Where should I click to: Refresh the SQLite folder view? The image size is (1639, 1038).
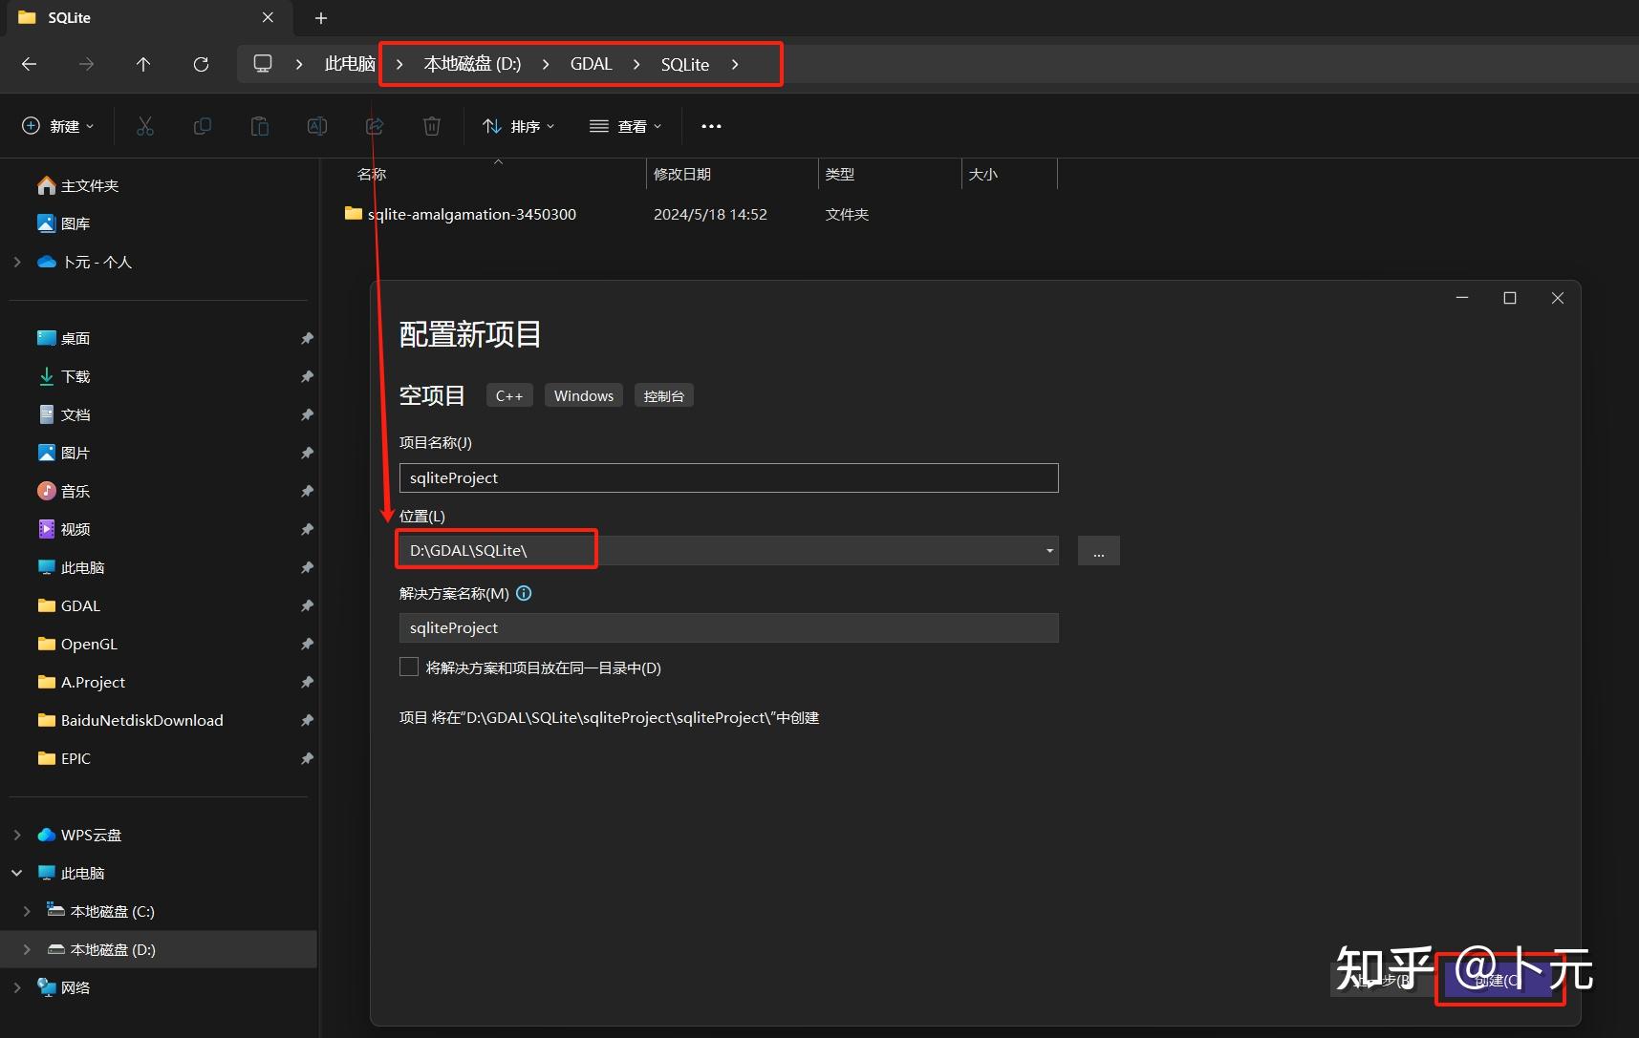pos(201,64)
